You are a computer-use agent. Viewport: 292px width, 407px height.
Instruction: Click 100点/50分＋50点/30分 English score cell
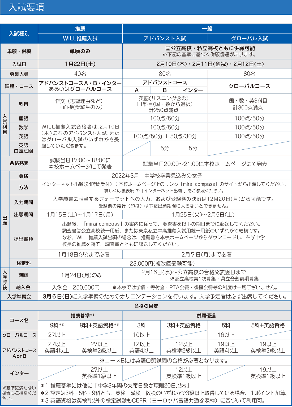(x=165, y=136)
